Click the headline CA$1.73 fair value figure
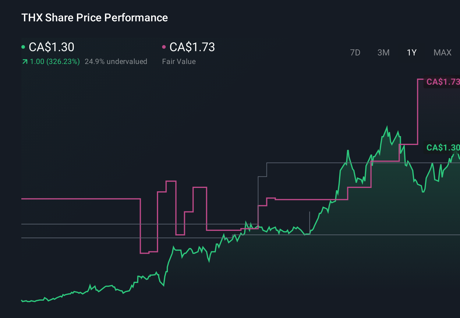This screenshot has width=460, height=318. [192, 47]
